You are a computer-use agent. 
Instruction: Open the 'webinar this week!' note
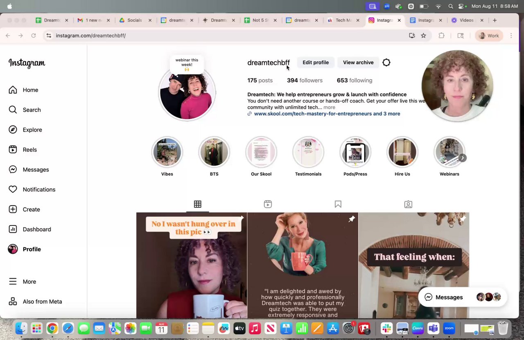(187, 65)
